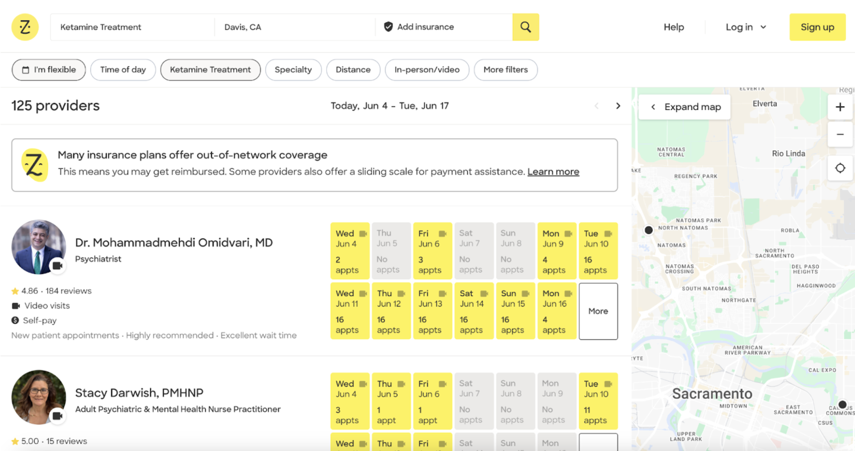Select Dr. Omidvari Sun Jun 15 slot
The image size is (855, 451).
click(x=516, y=311)
